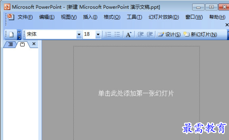Add a slide with 新幻灯片(N)
The image size is (229, 140).
coord(200,34)
